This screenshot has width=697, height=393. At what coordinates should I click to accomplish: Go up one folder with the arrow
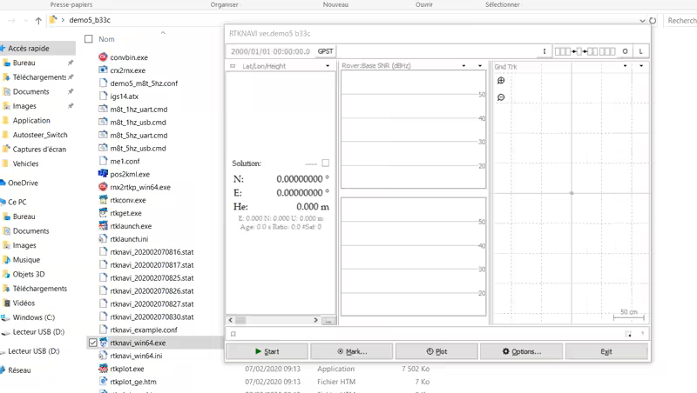coord(38,20)
